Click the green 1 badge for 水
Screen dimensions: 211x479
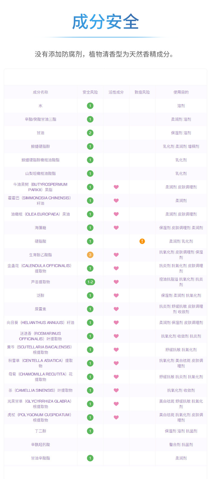point(90,106)
